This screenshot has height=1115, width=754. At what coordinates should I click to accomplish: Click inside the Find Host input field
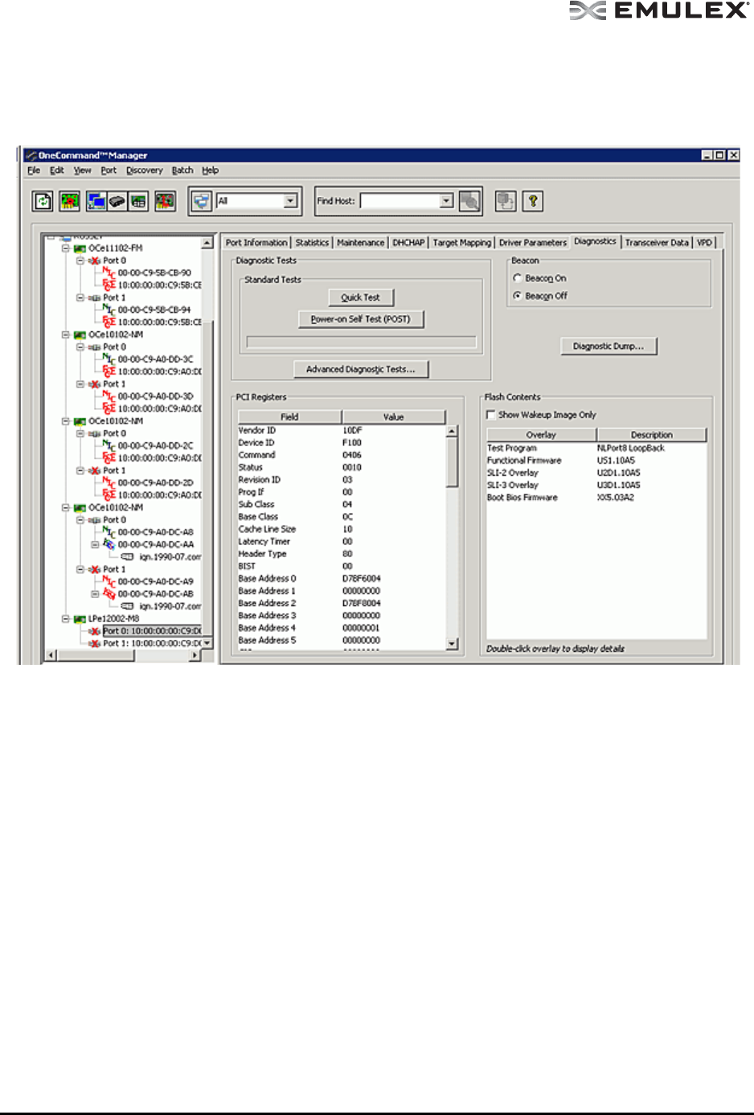coord(400,201)
